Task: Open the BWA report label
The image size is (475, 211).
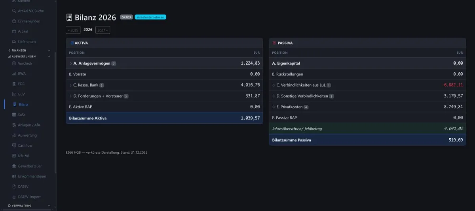Action: [x=22, y=74]
